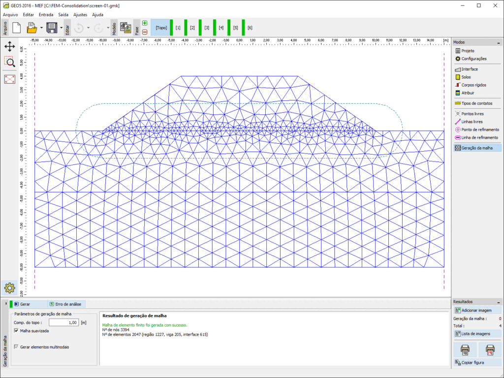Open the Ajustes menu
504x378 pixels.
point(80,14)
